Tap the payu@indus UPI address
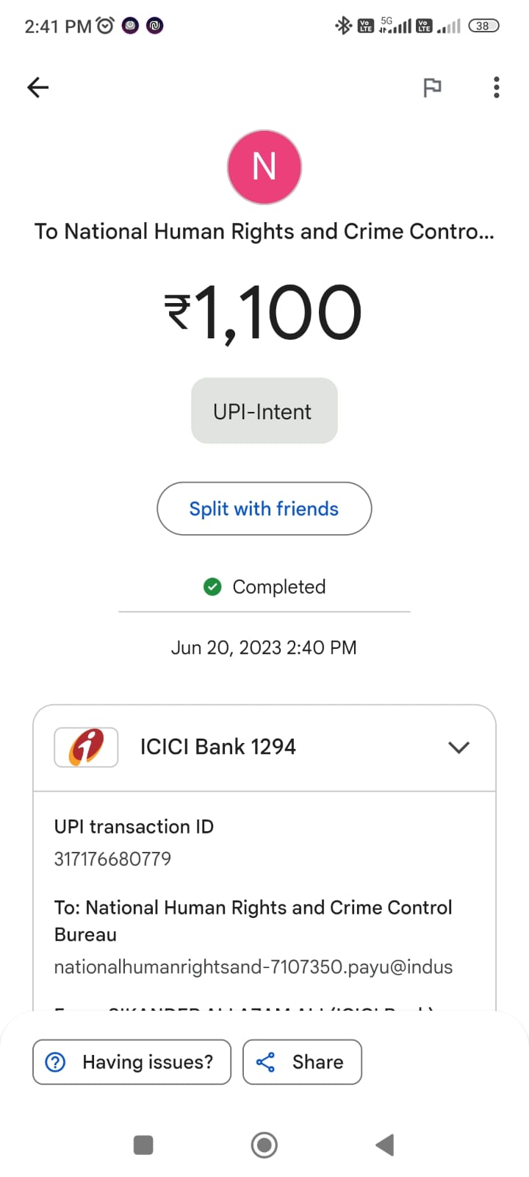Viewport: 529px width, 1177px height. point(253,967)
